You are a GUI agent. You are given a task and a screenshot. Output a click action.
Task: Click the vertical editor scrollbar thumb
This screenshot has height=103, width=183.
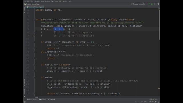click(x=159, y=25)
